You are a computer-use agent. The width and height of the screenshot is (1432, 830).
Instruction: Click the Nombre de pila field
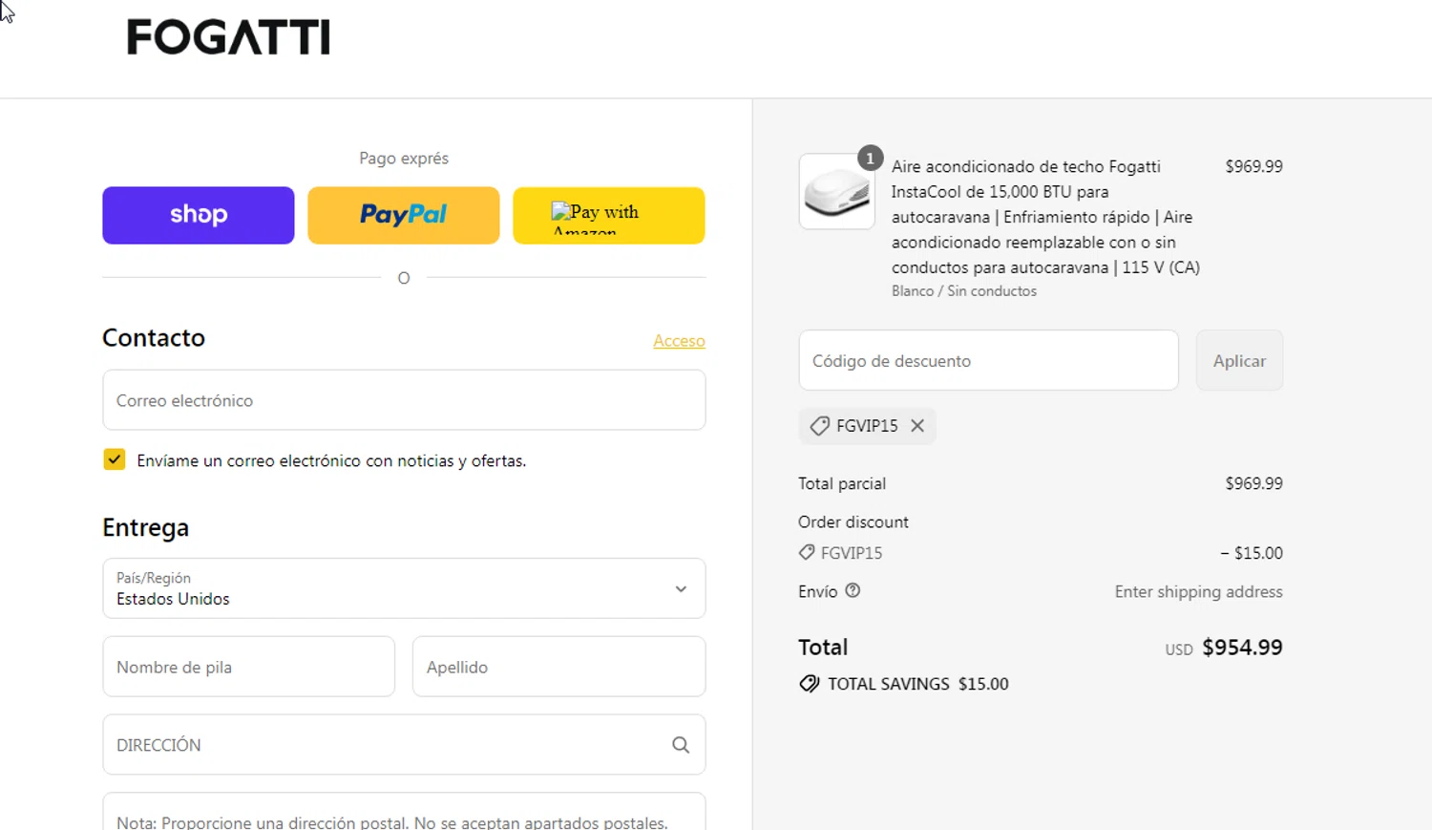point(248,667)
